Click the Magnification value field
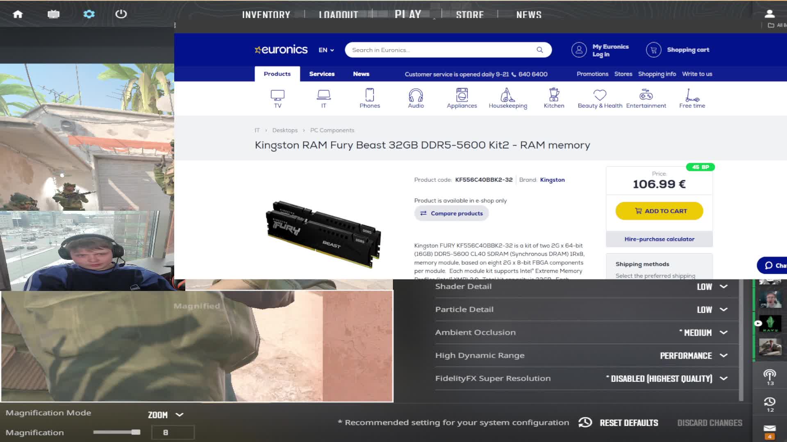 [173, 432]
